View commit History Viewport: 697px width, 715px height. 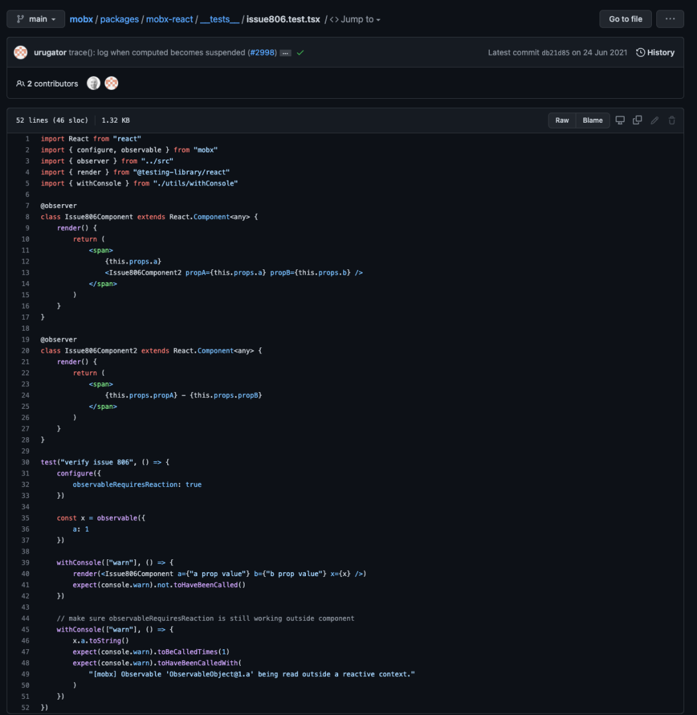point(655,52)
